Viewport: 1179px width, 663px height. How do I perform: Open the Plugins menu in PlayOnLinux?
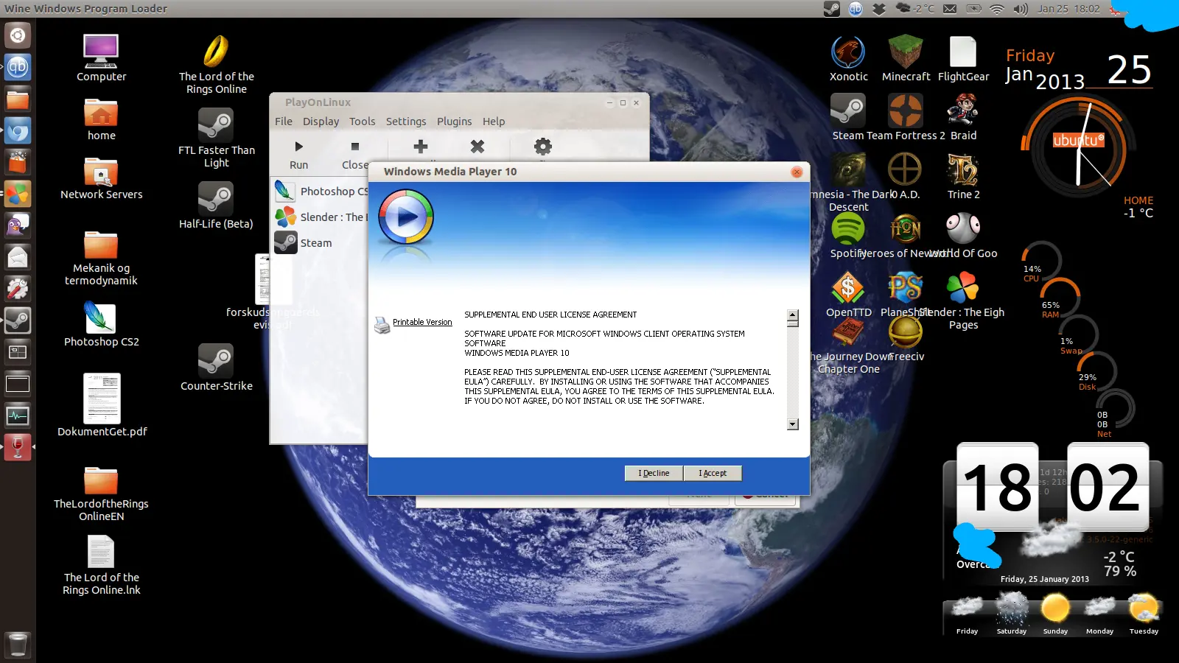click(x=454, y=122)
